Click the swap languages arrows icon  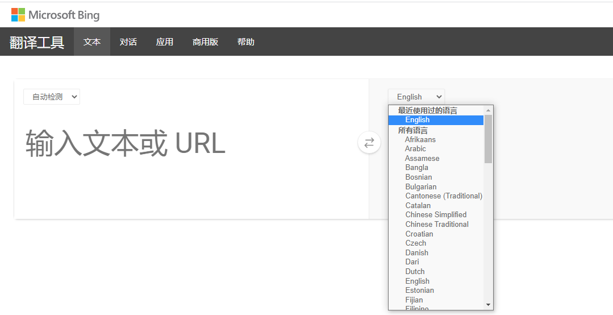(x=369, y=143)
